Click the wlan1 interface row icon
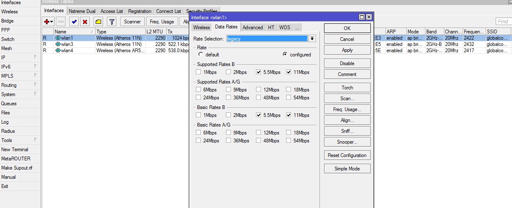The width and height of the screenshot is (512, 208). point(58,38)
